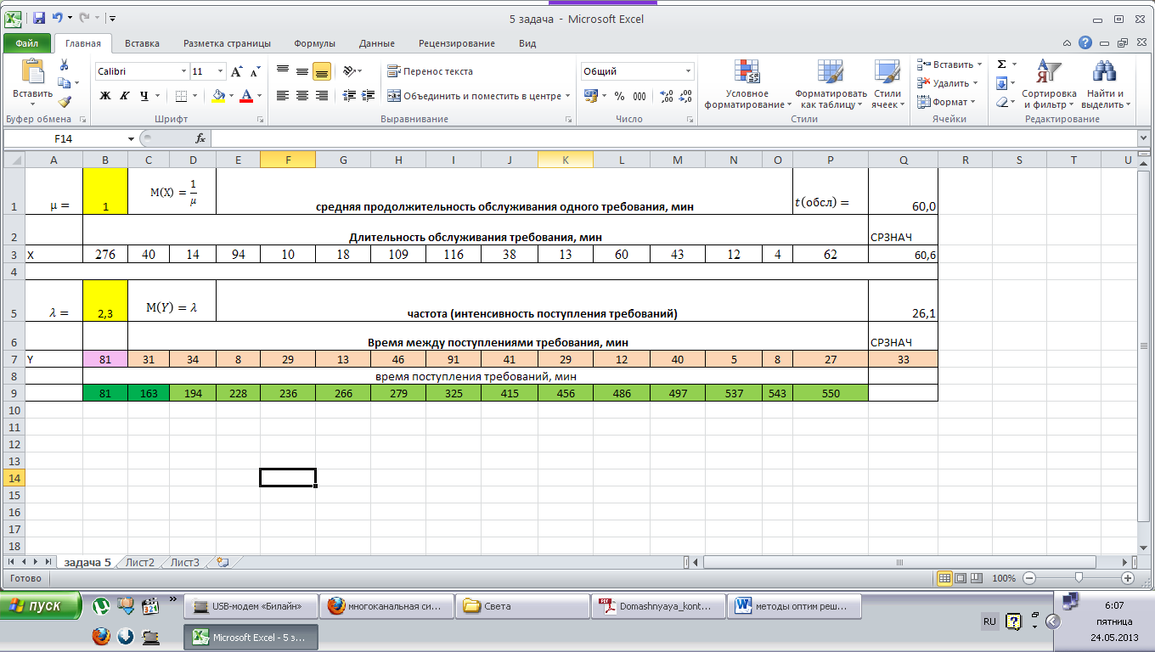The image size is (1155, 652).
Task: Click the increase indent icon
Action: click(368, 96)
